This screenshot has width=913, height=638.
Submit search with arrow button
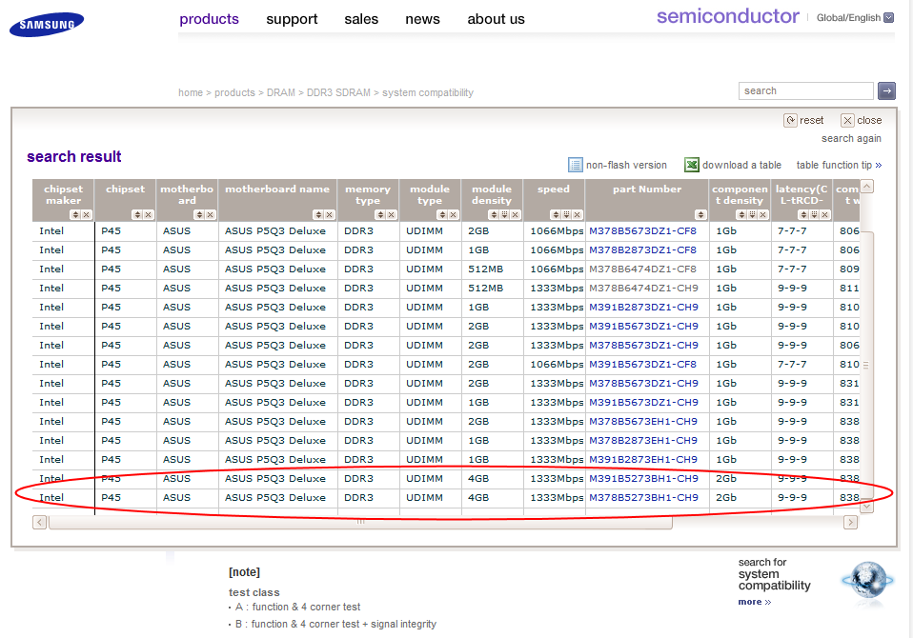click(x=887, y=90)
